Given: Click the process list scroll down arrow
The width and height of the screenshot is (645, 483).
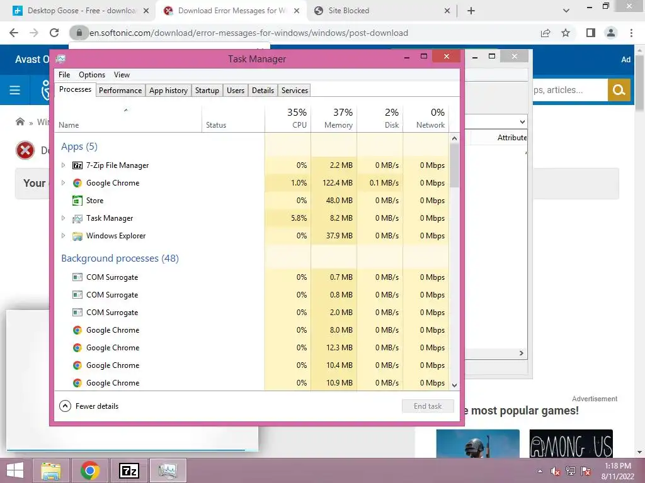Looking at the screenshot, I should tap(454, 386).
